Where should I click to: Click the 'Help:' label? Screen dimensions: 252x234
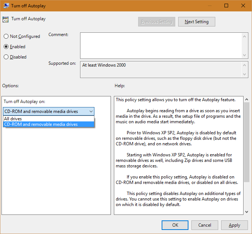(x=120, y=86)
